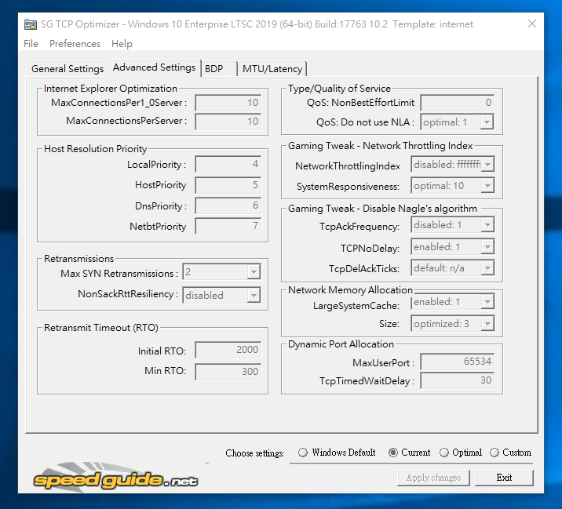Click the 'Gaming Tweak - Disable Nagle's algorithm' label
The width and height of the screenshot is (562, 509).
tap(382, 209)
